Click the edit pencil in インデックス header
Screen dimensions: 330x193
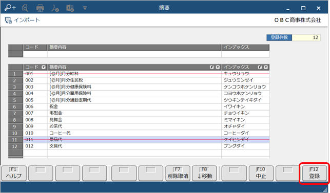tap(260, 67)
